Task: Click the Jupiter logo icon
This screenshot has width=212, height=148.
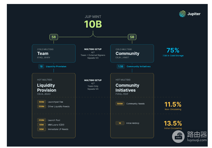Action: (x=182, y=14)
